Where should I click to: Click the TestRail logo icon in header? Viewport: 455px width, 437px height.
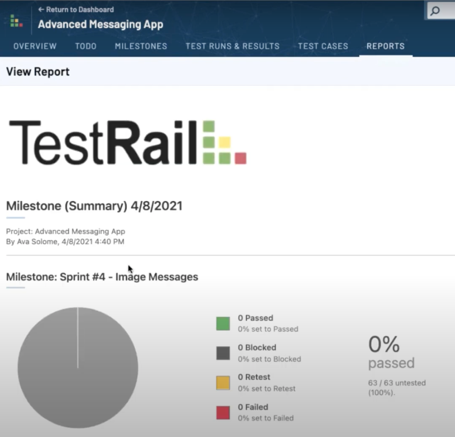(16, 21)
